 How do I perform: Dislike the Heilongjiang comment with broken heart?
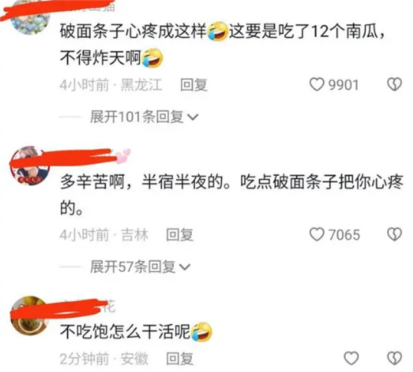[x=394, y=84]
